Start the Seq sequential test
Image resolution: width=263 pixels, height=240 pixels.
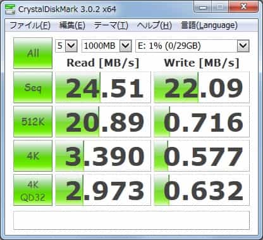pos(33,87)
